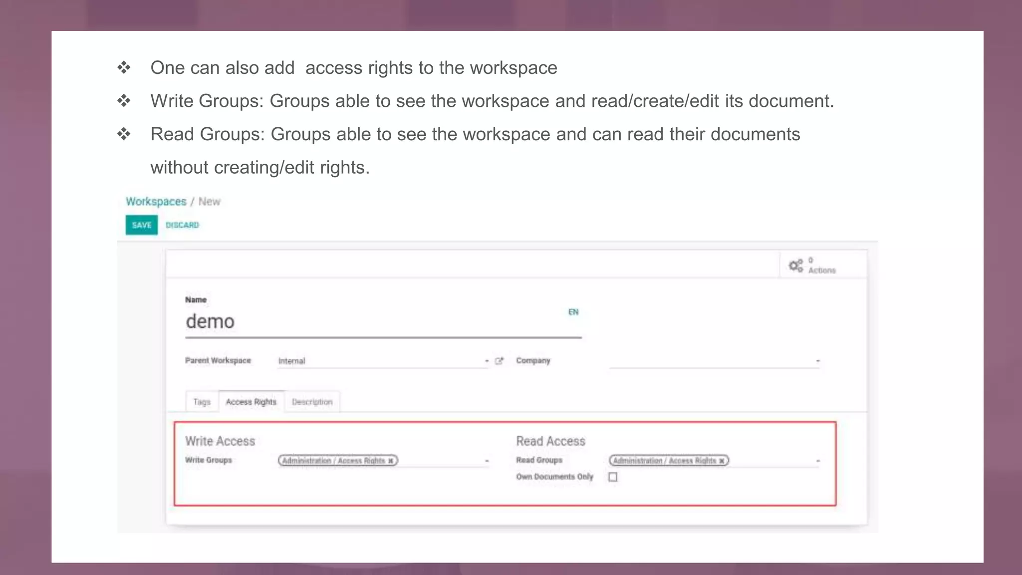Switch to the Tags tab
Screen dimensions: 1022x575
pos(202,402)
